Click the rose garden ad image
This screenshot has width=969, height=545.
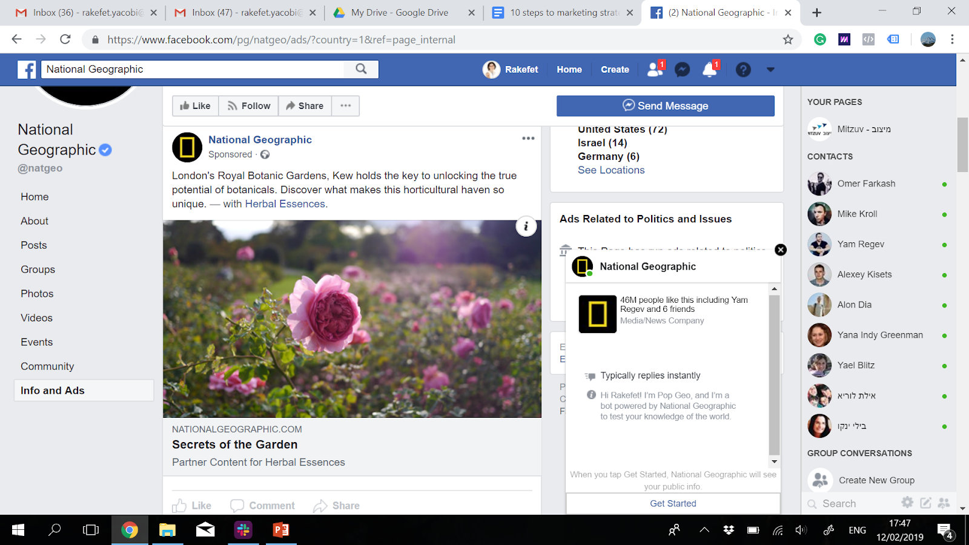pos(352,319)
